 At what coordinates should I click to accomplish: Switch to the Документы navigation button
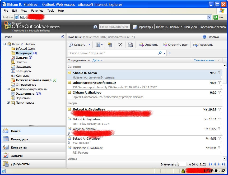[34, 164]
